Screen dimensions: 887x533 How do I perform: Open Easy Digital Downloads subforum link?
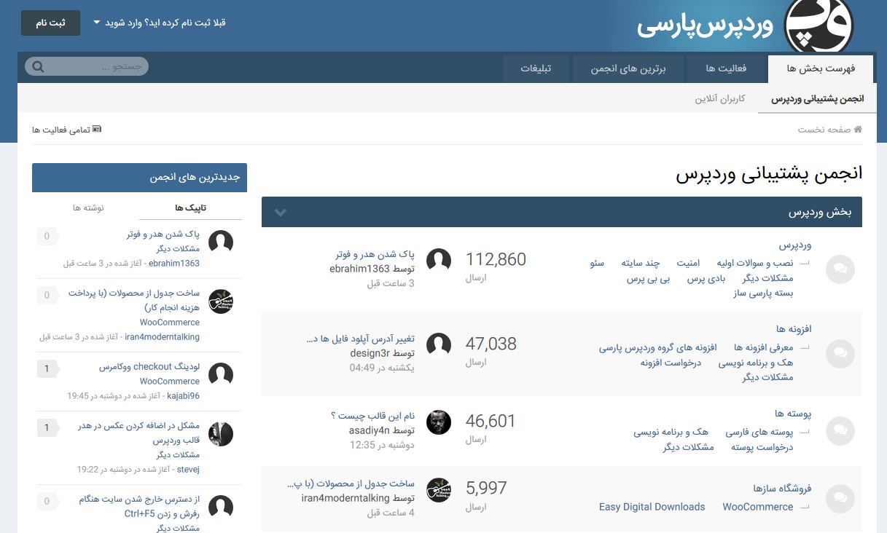click(x=652, y=507)
